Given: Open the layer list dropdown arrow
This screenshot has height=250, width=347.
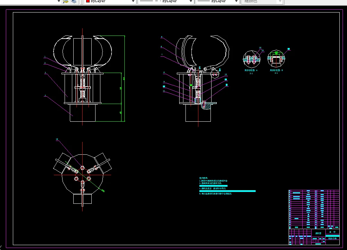Looking at the screenshot, I should click(x=59, y=1).
